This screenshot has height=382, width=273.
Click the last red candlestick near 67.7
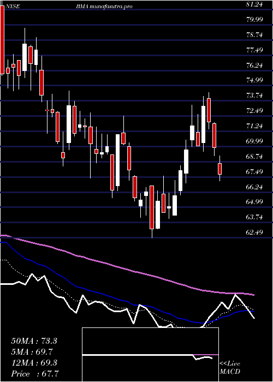(220, 169)
